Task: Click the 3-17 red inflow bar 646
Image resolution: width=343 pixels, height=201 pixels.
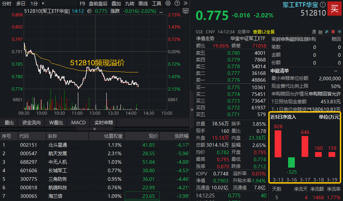Action: click(305, 146)
